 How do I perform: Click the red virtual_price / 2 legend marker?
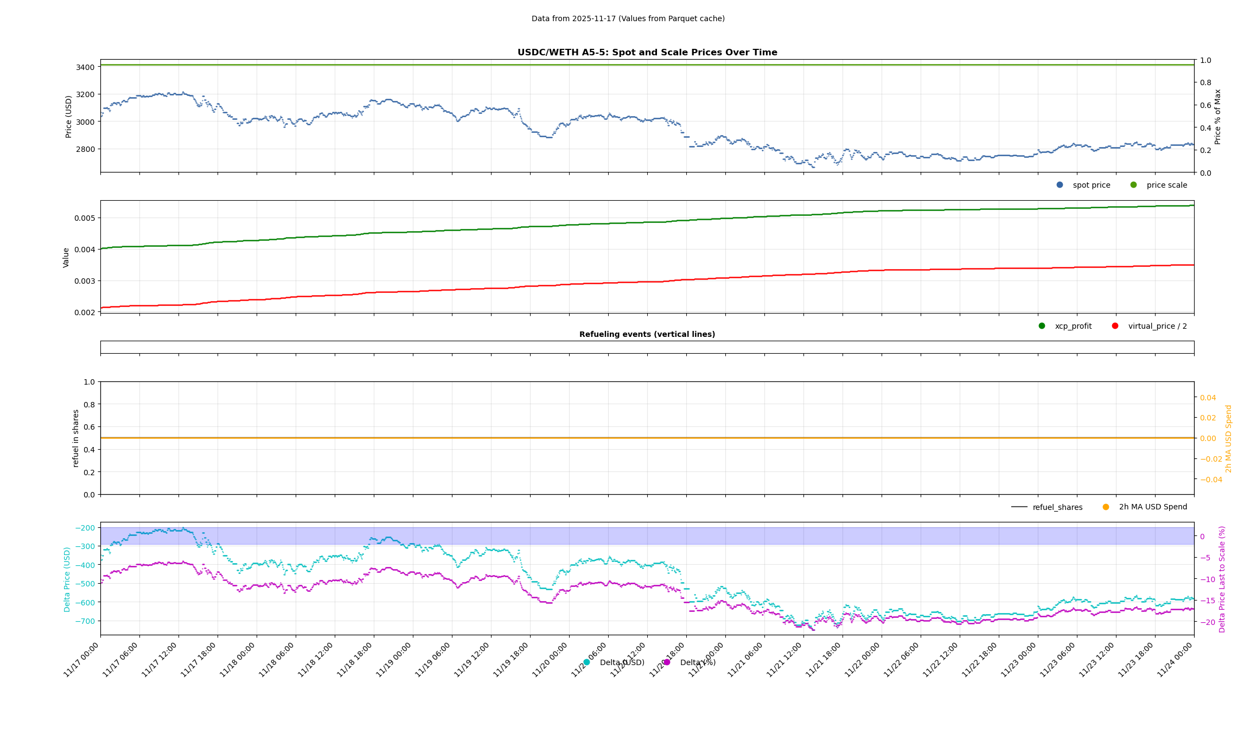pyautogui.click(x=1115, y=326)
